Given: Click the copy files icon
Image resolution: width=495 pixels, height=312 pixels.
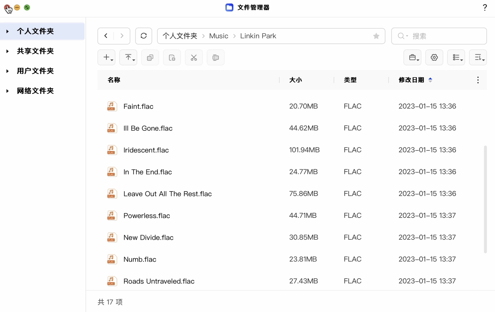Looking at the screenshot, I should tap(150, 58).
